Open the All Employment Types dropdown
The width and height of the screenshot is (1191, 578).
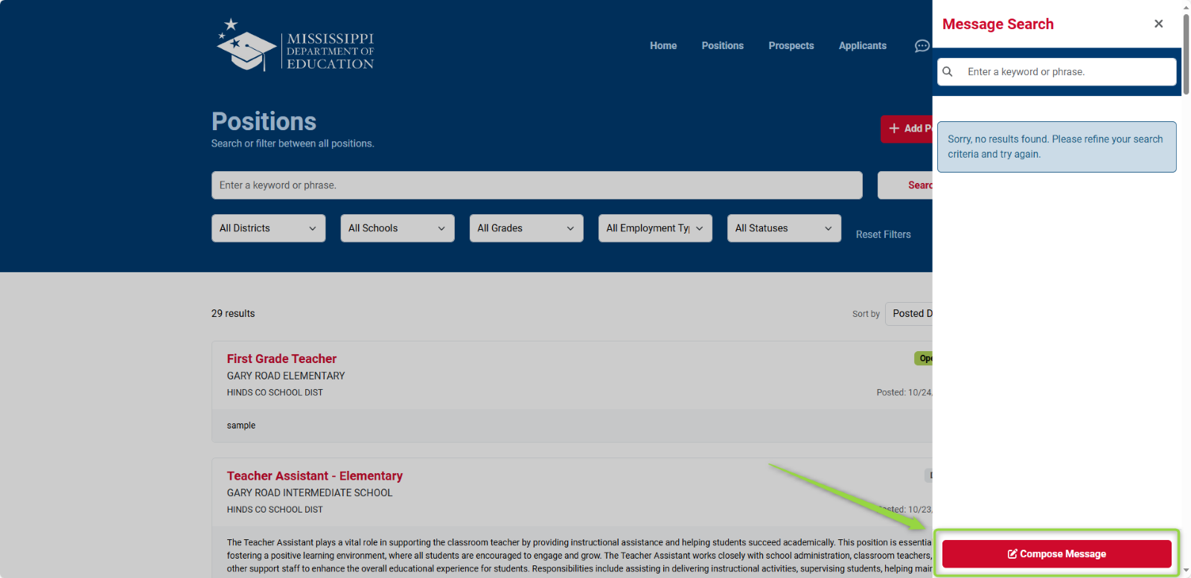(x=654, y=228)
